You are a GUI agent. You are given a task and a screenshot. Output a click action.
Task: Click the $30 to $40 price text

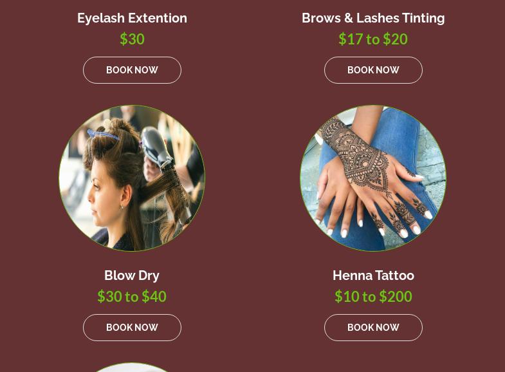(x=132, y=296)
